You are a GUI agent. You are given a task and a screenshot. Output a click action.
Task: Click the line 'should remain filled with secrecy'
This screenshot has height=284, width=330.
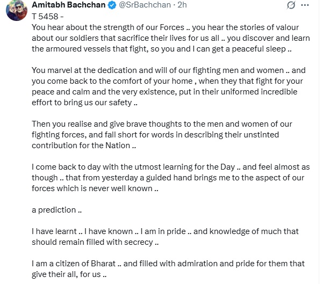pos(95,242)
